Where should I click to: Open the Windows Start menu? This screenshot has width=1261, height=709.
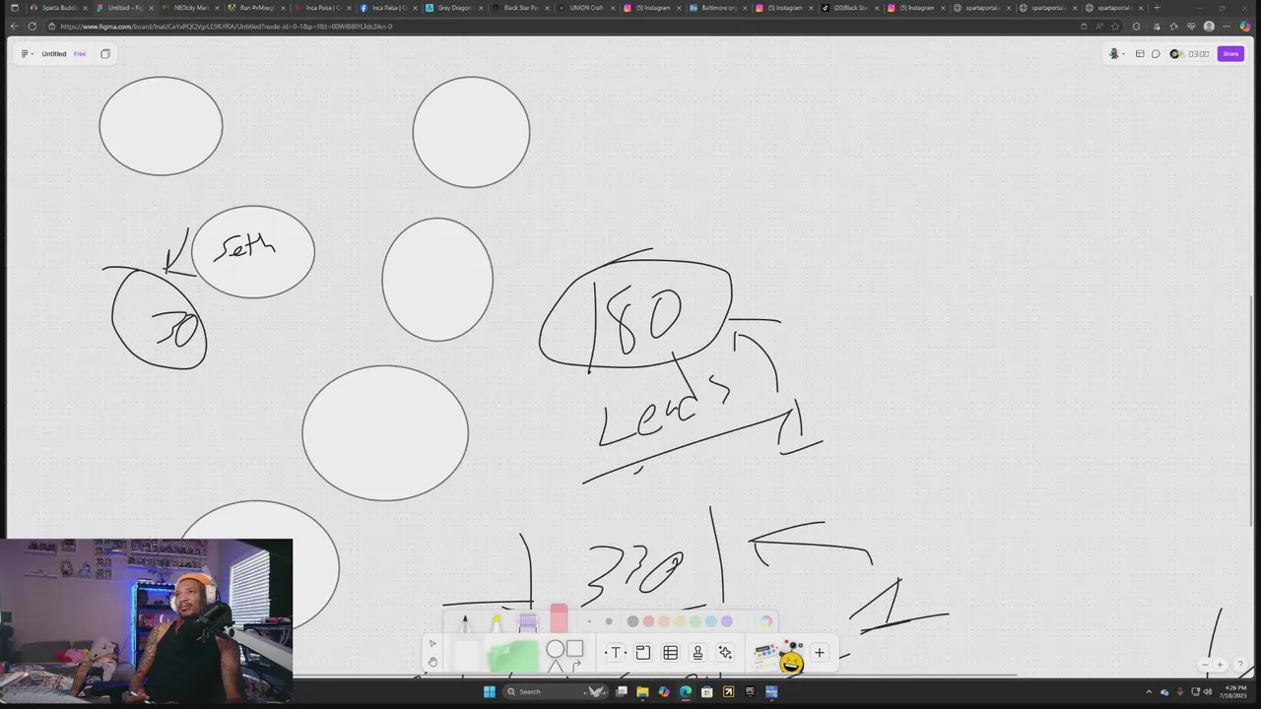click(490, 691)
